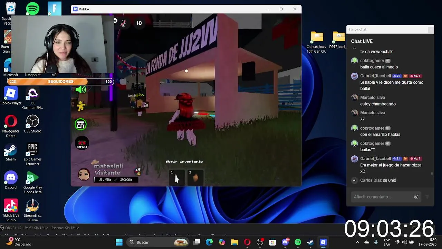Open the Windows Start menu

point(119,242)
